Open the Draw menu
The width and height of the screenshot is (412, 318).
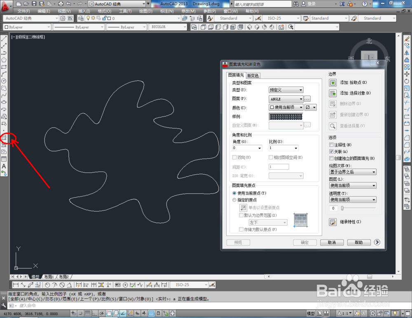(145, 11)
